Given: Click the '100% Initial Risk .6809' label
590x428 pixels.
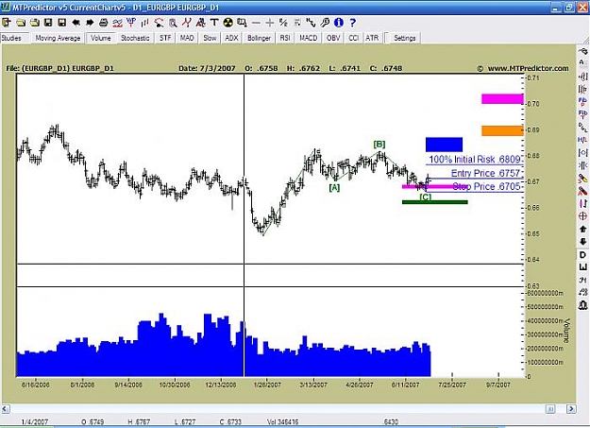Looking at the screenshot, I should coord(475,160).
